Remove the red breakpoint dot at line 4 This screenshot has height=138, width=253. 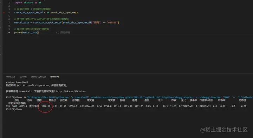[x=4, y=13]
